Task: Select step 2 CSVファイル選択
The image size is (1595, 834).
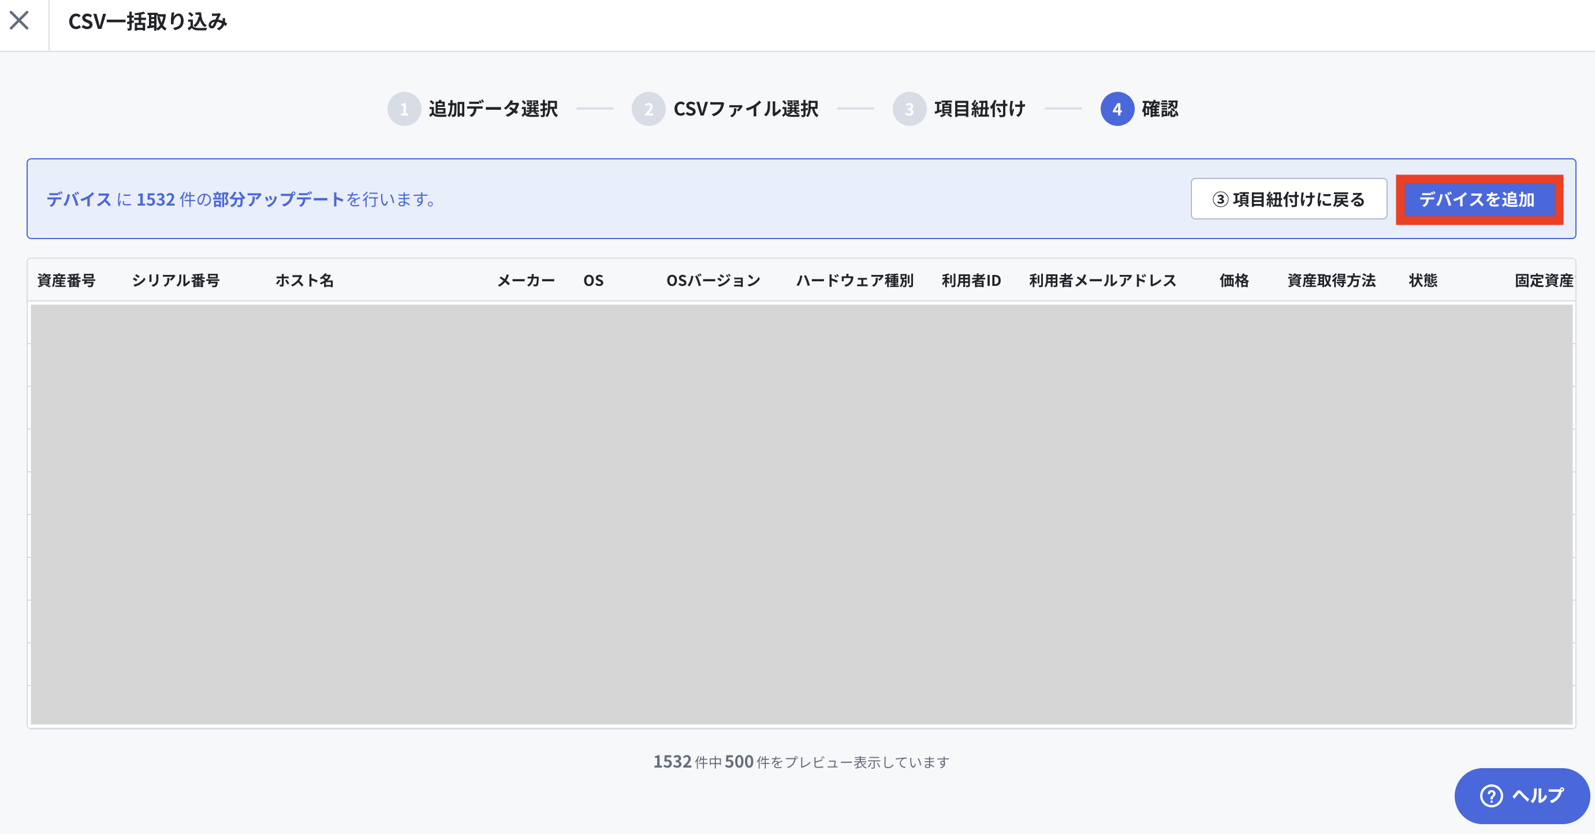Action: [x=726, y=109]
